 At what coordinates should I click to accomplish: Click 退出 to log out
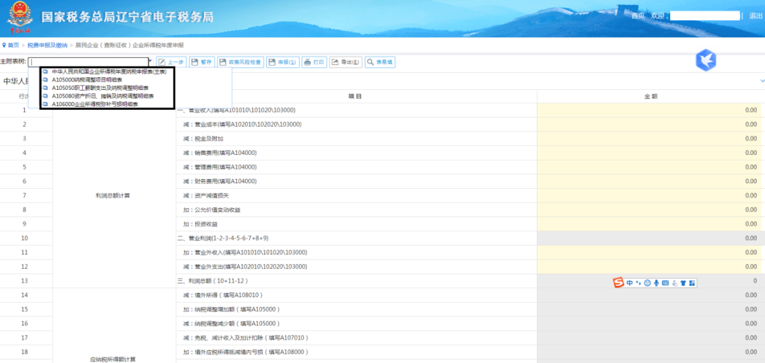point(756,16)
